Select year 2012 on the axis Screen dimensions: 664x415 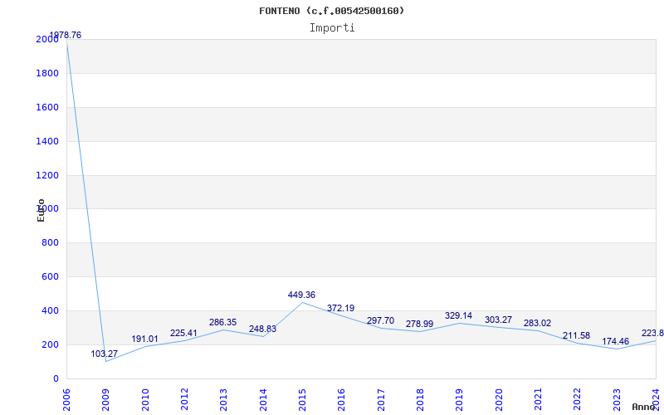coord(184,399)
